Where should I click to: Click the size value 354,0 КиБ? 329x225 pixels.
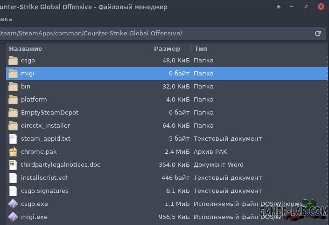pyautogui.click(x=174, y=165)
